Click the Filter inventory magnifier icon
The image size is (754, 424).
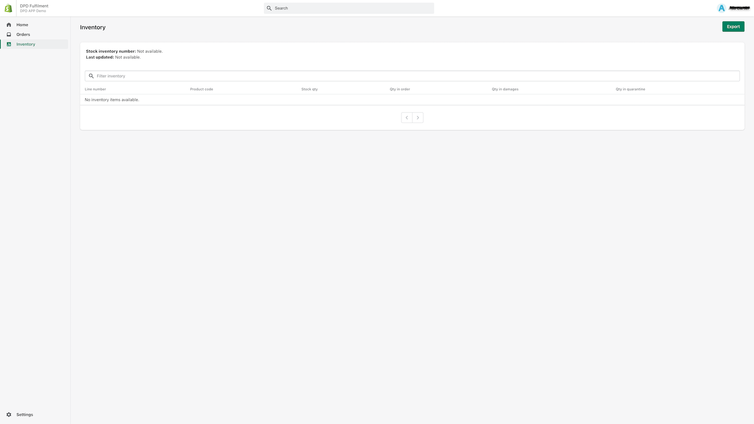tap(91, 76)
